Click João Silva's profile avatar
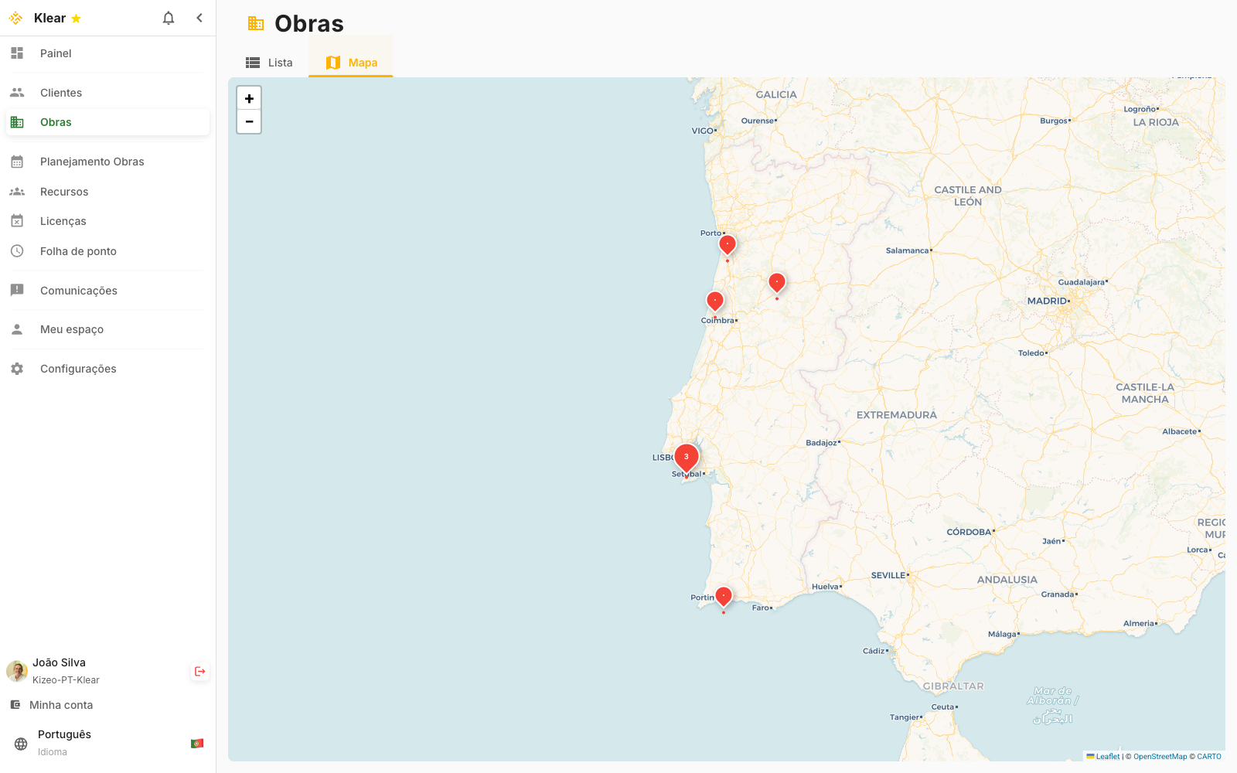The width and height of the screenshot is (1237, 773). point(17,671)
